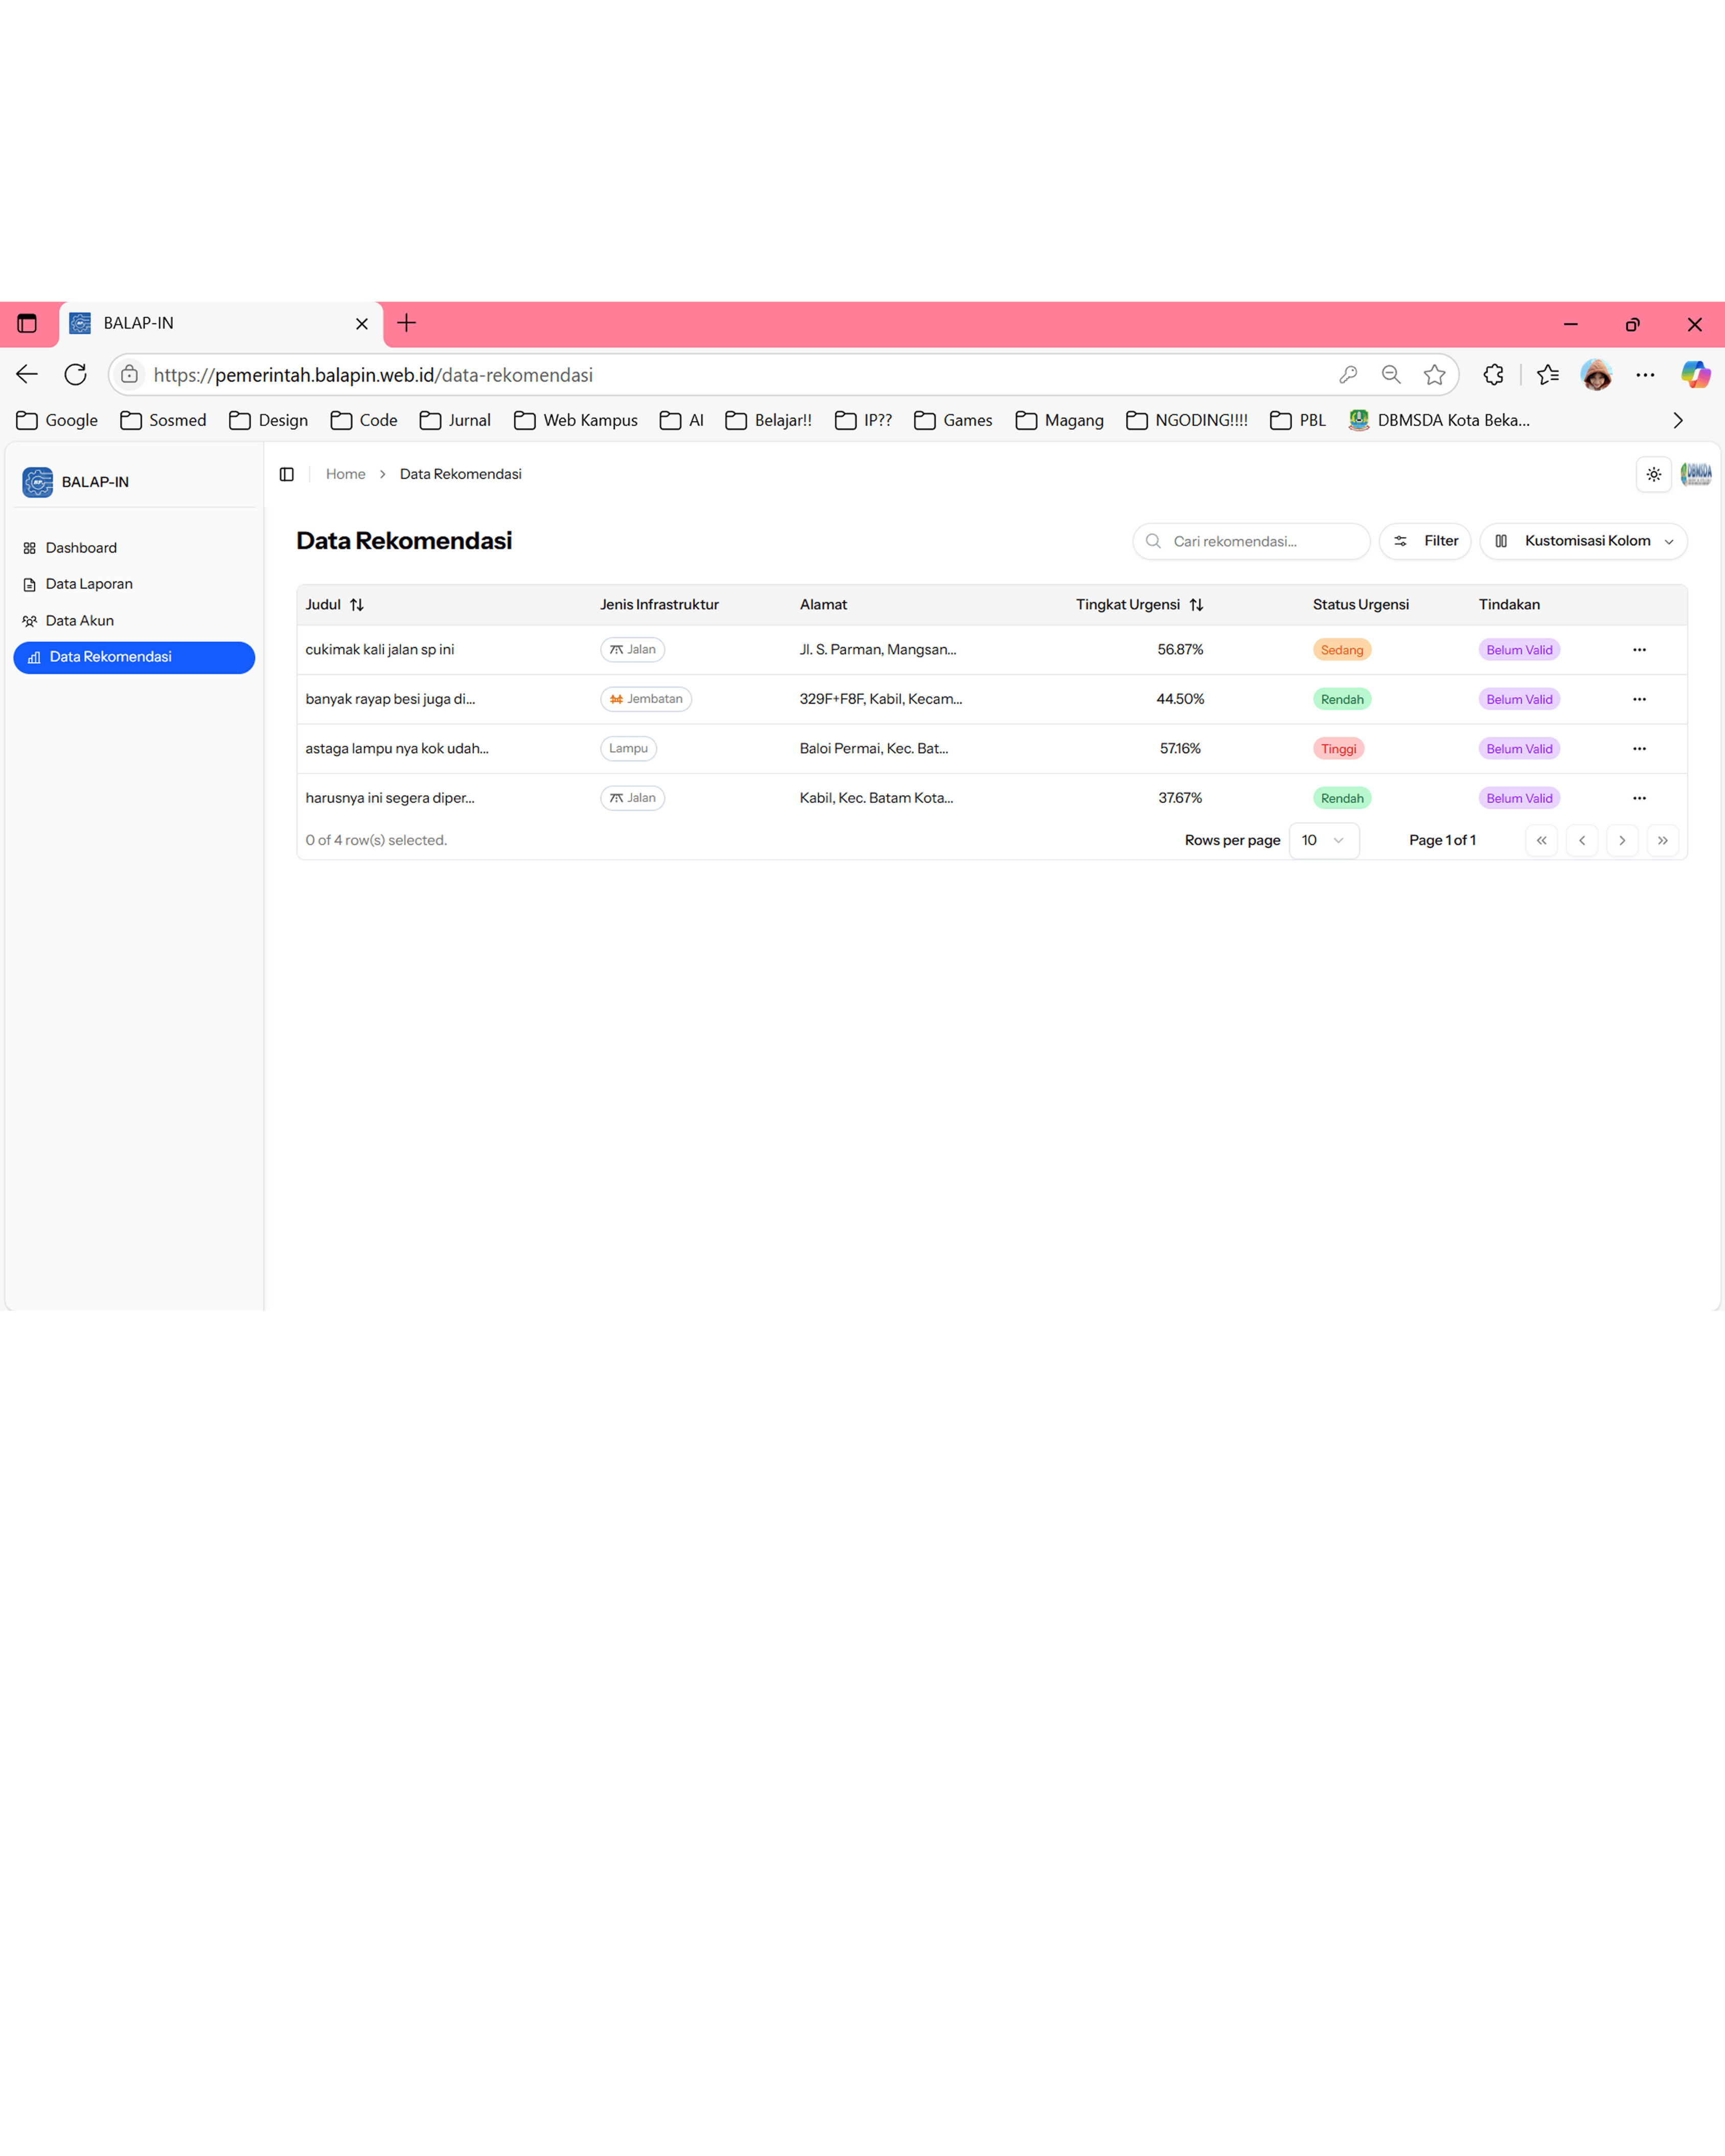The width and height of the screenshot is (1725, 2156).
Task: Open browser profile avatar
Action: tap(1596, 375)
